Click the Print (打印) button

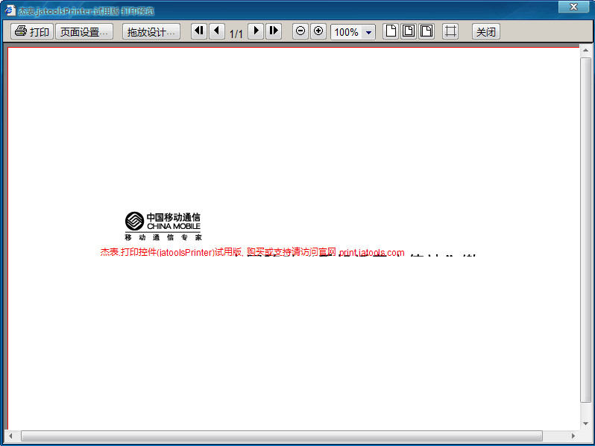point(32,31)
